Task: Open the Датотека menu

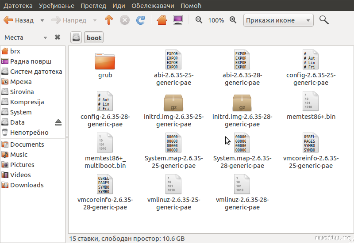Action: pos(18,6)
